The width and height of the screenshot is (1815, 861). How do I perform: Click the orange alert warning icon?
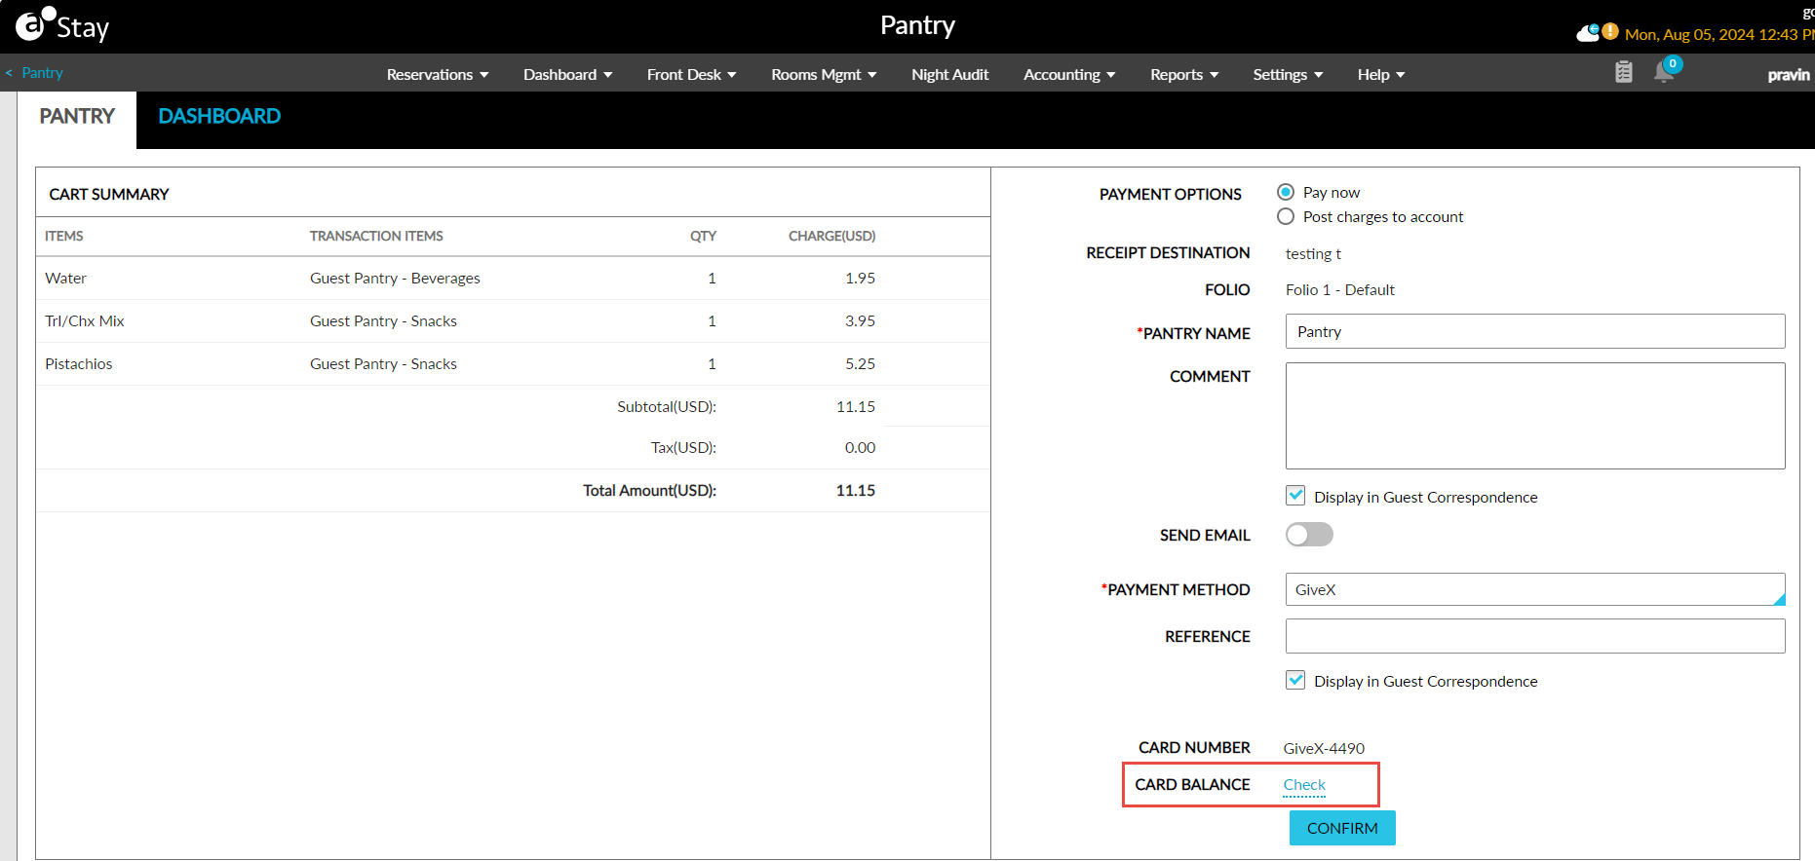[1610, 32]
